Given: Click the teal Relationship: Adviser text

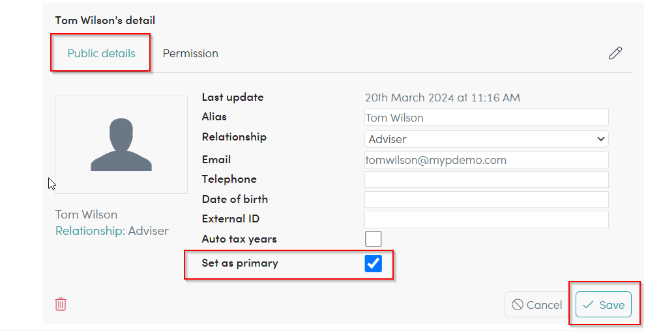Looking at the screenshot, I should (112, 231).
